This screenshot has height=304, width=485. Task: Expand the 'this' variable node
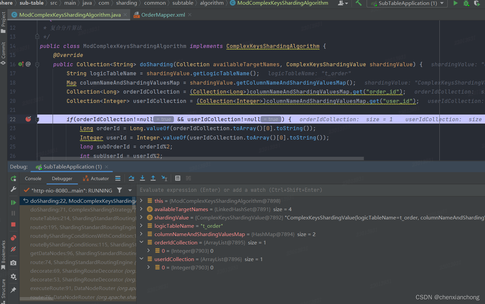click(x=141, y=200)
